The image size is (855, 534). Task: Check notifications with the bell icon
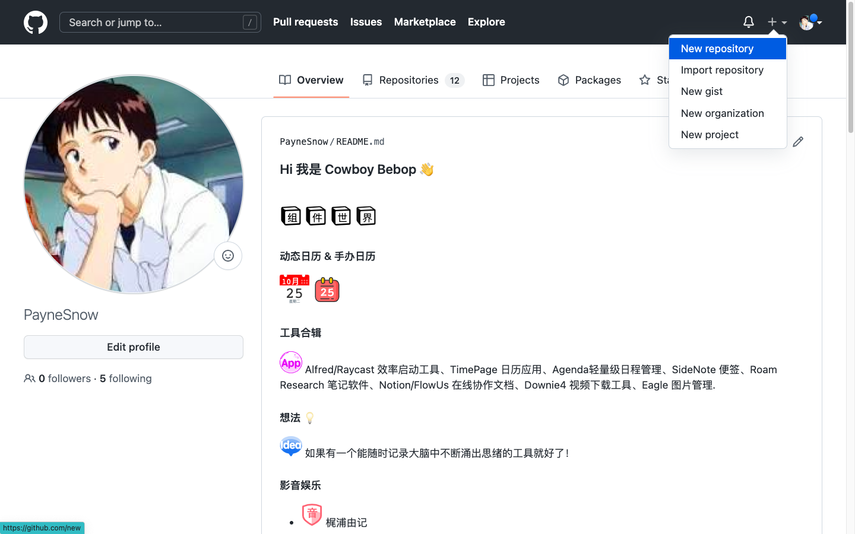(748, 21)
